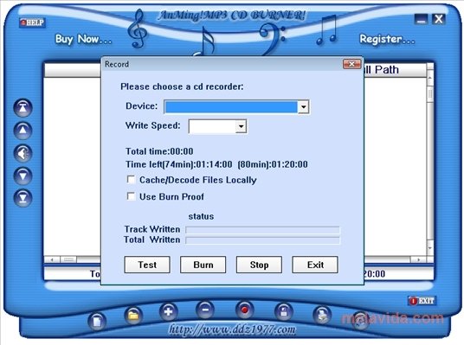Screen dimensions: 464x345
Task: Click the Total time:00:00 text
Action: 159,151
